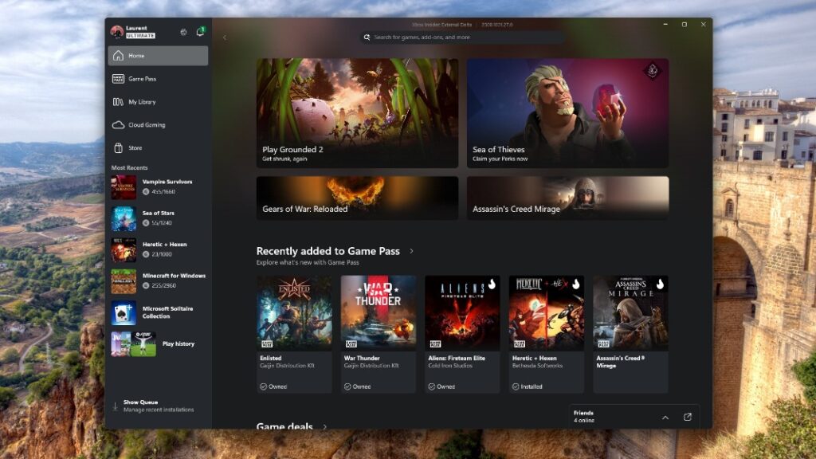Open the Cloud Gaming section icon

pos(118,124)
